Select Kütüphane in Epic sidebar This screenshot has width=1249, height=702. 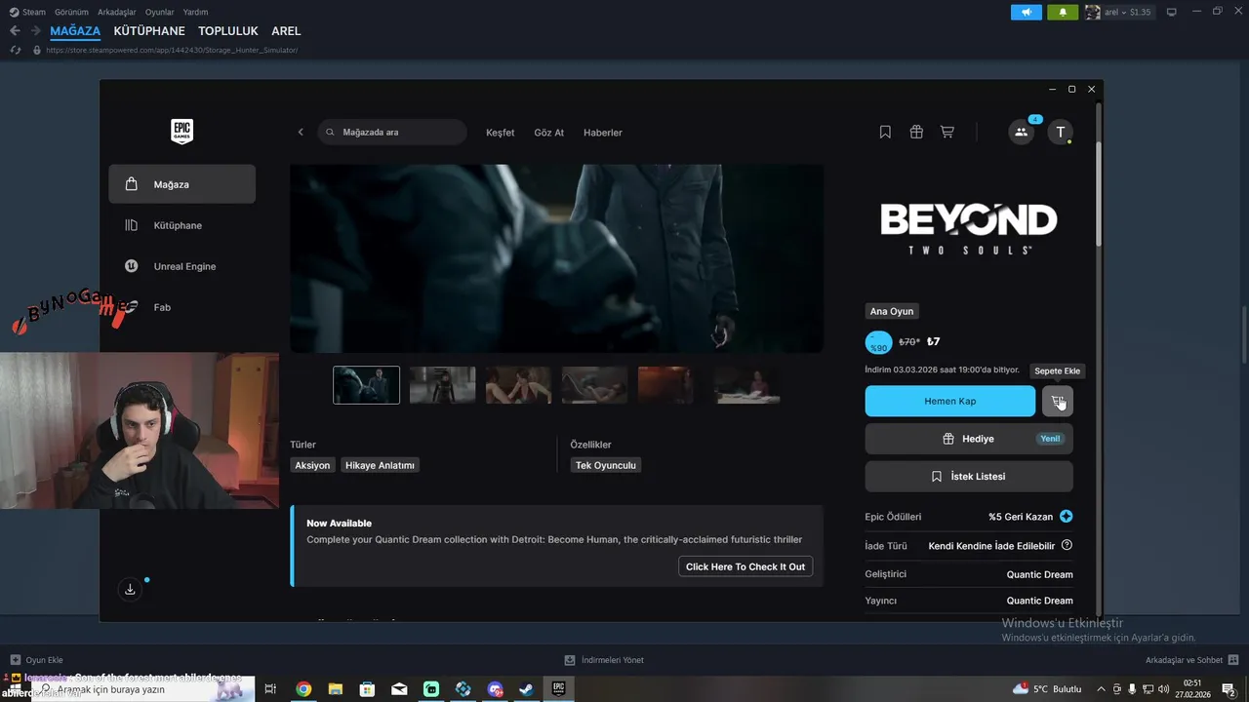point(182,225)
